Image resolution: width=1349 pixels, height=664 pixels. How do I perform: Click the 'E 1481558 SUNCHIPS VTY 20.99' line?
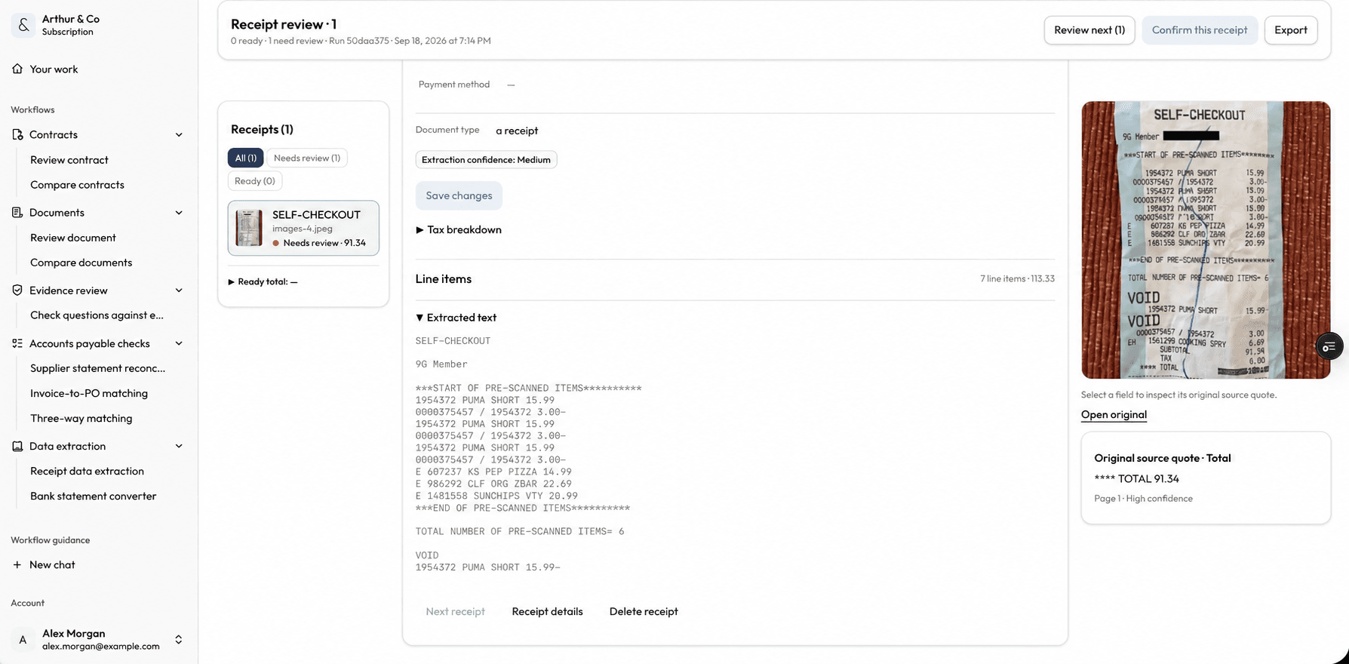coord(496,496)
